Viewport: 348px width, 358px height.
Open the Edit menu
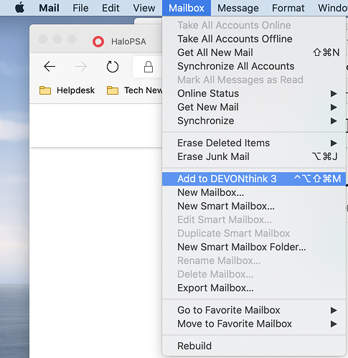110,8
